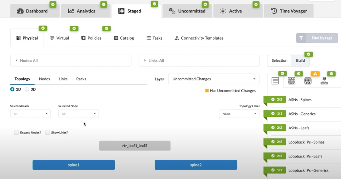The height and width of the screenshot is (179, 341).
Task: Click the Time Voyager clock icon
Action: click(274, 11)
